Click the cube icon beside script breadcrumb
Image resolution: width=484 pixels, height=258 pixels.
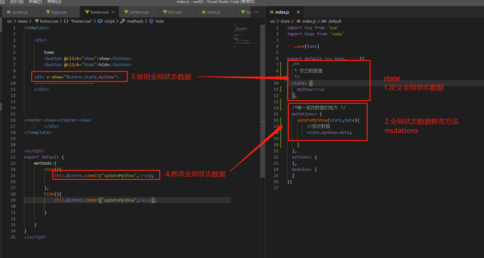coord(100,21)
